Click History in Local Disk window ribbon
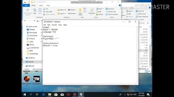 (100, 14)
